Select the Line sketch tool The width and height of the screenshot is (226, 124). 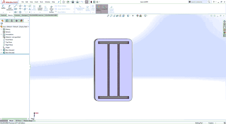coord(15,6)
